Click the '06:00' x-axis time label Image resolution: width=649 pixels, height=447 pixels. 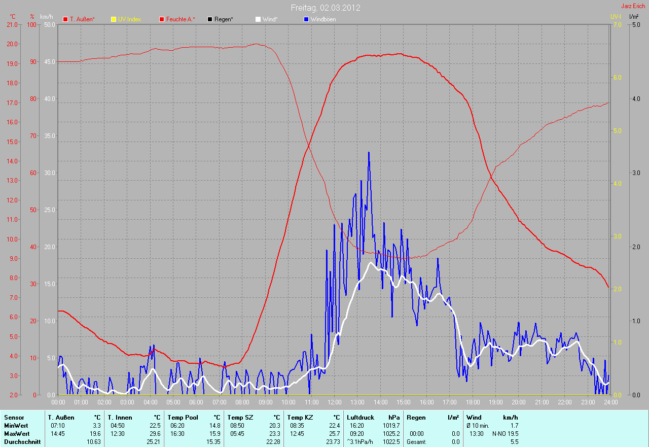[x=196, y=402]
